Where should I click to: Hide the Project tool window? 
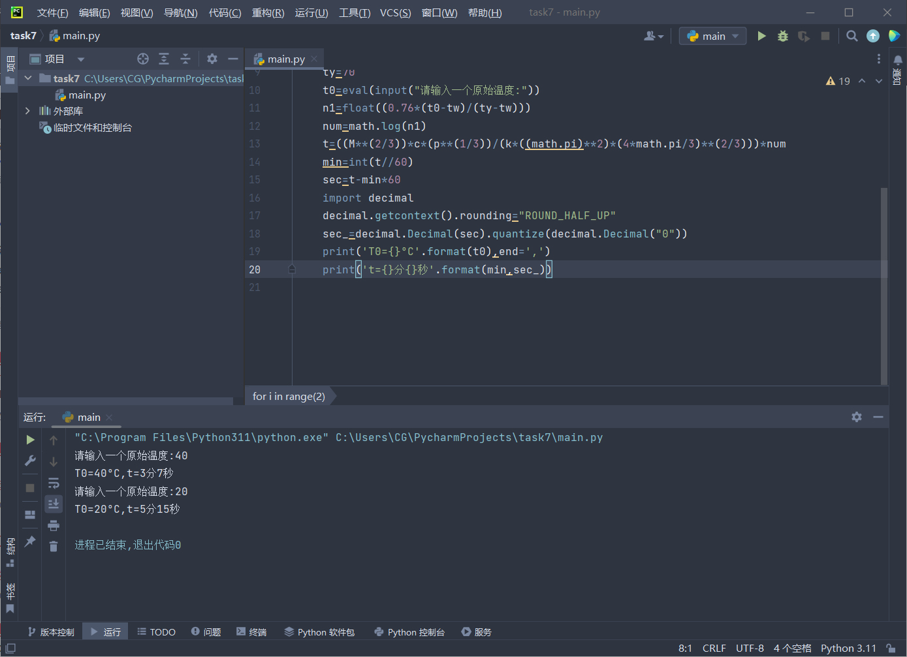coord(233,59)
